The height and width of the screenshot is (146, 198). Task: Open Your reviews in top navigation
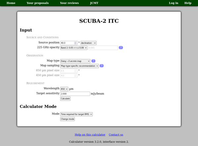pos(69,3)
